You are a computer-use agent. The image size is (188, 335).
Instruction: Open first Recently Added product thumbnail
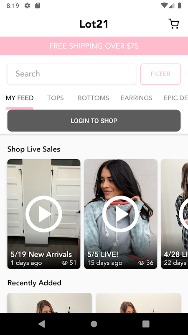(49, 303)
